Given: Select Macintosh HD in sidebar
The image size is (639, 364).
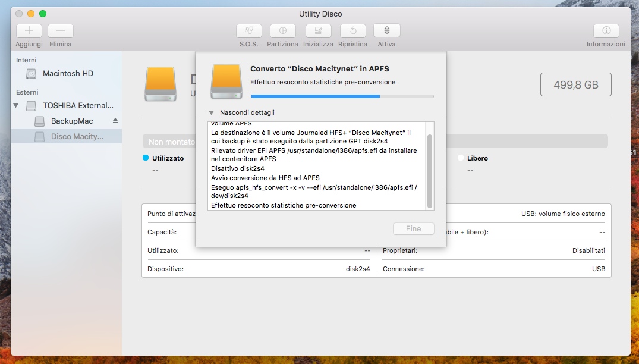Looking at the screenshot, I should [x=68, y=74].
